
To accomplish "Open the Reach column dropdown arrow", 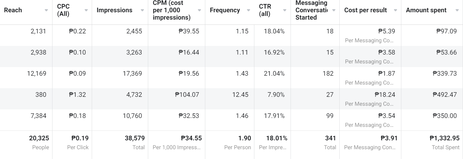I will coord(46,10).
